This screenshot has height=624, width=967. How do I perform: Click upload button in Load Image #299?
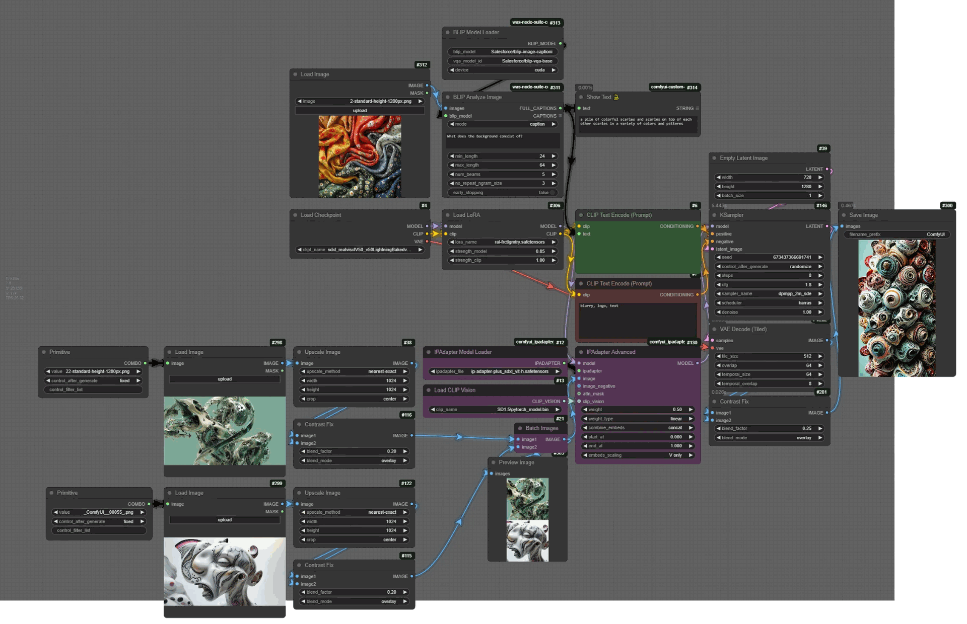click(x=225, y=520)
